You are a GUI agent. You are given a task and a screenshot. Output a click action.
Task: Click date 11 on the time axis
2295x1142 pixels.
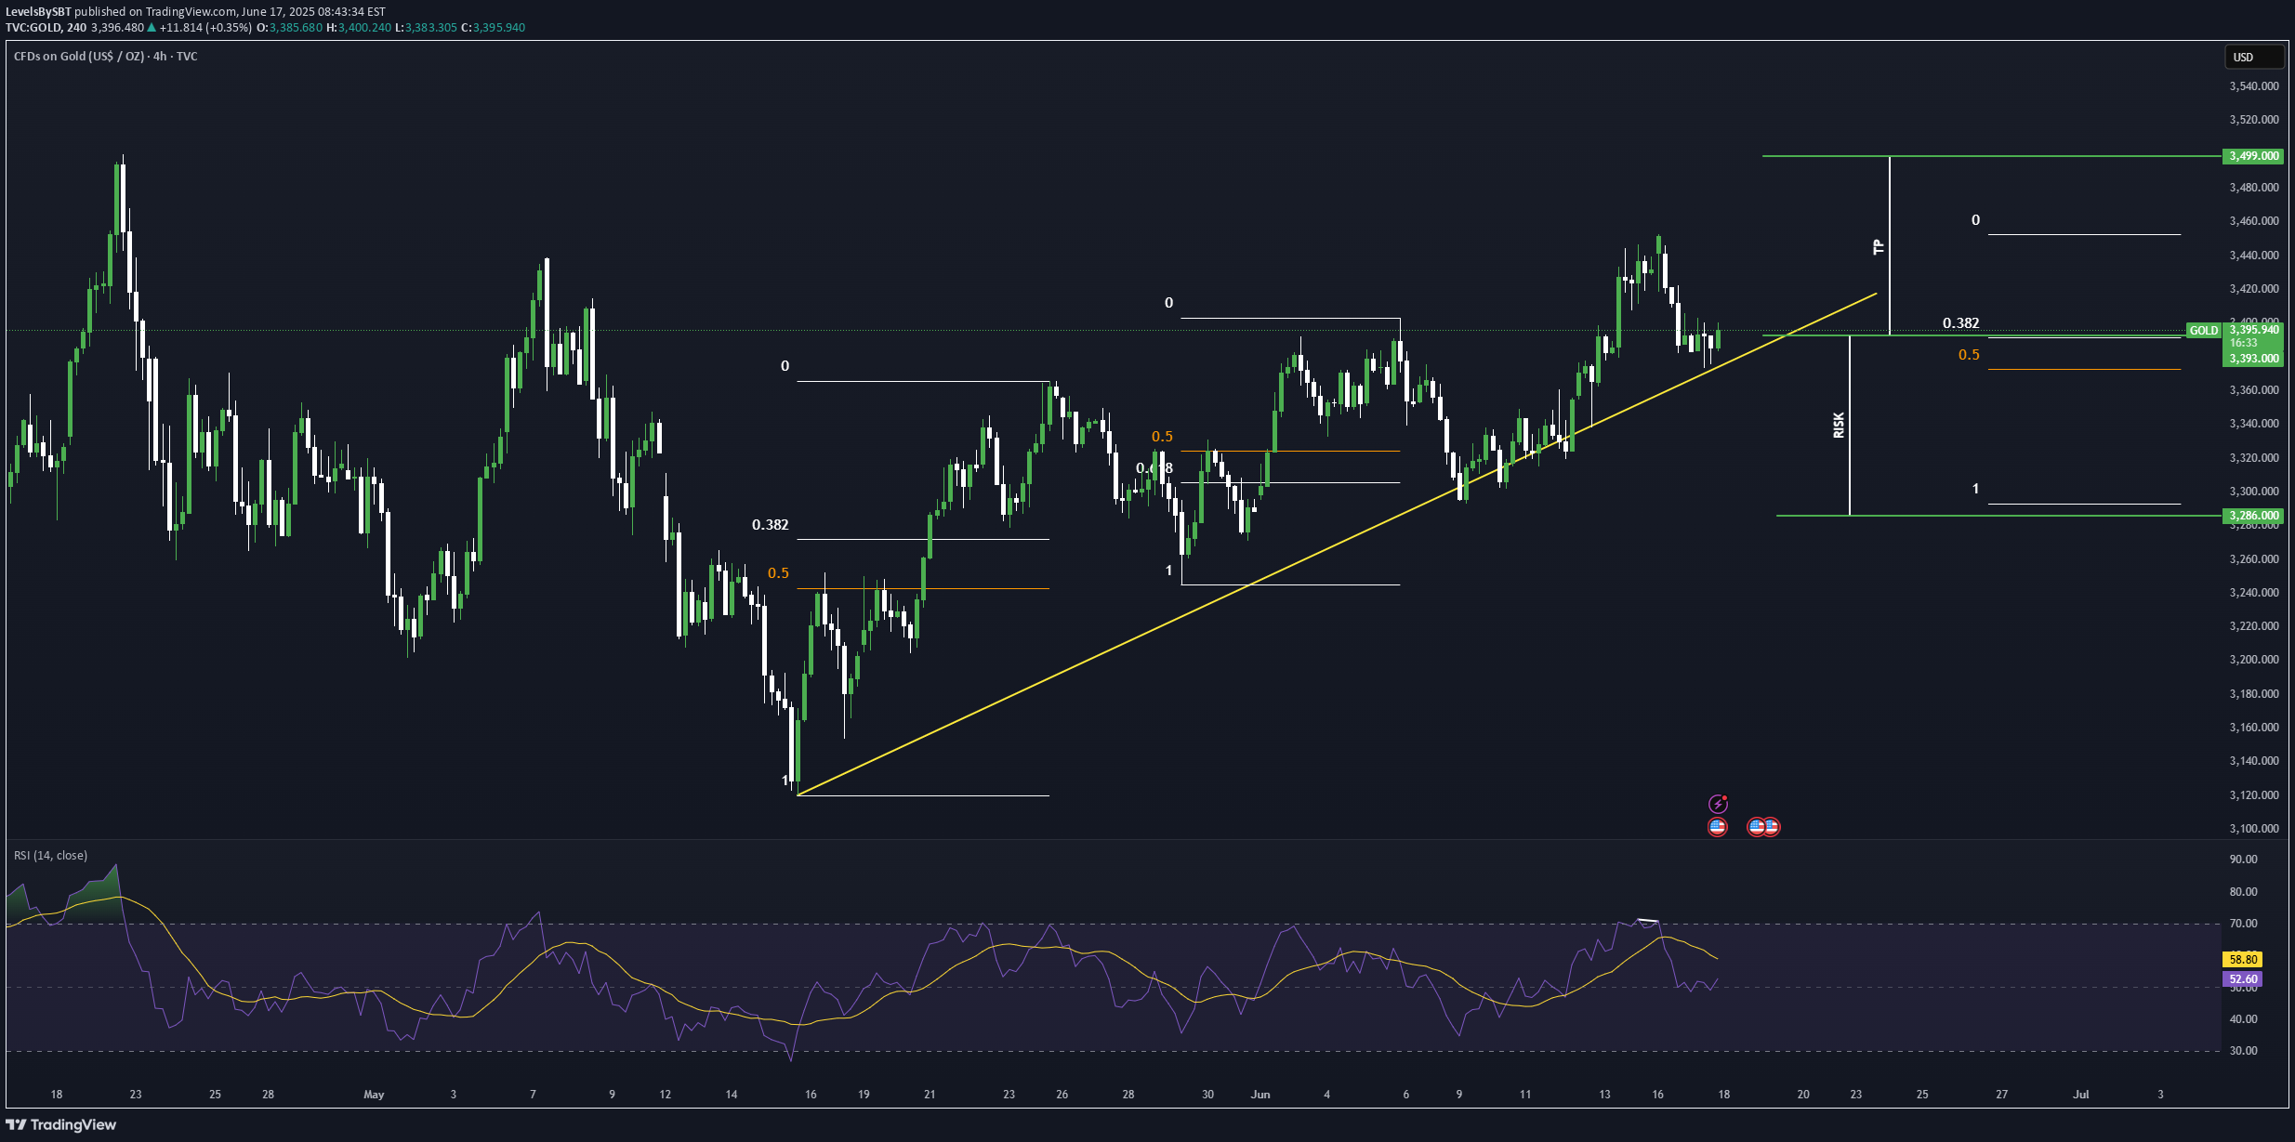1525,1095
